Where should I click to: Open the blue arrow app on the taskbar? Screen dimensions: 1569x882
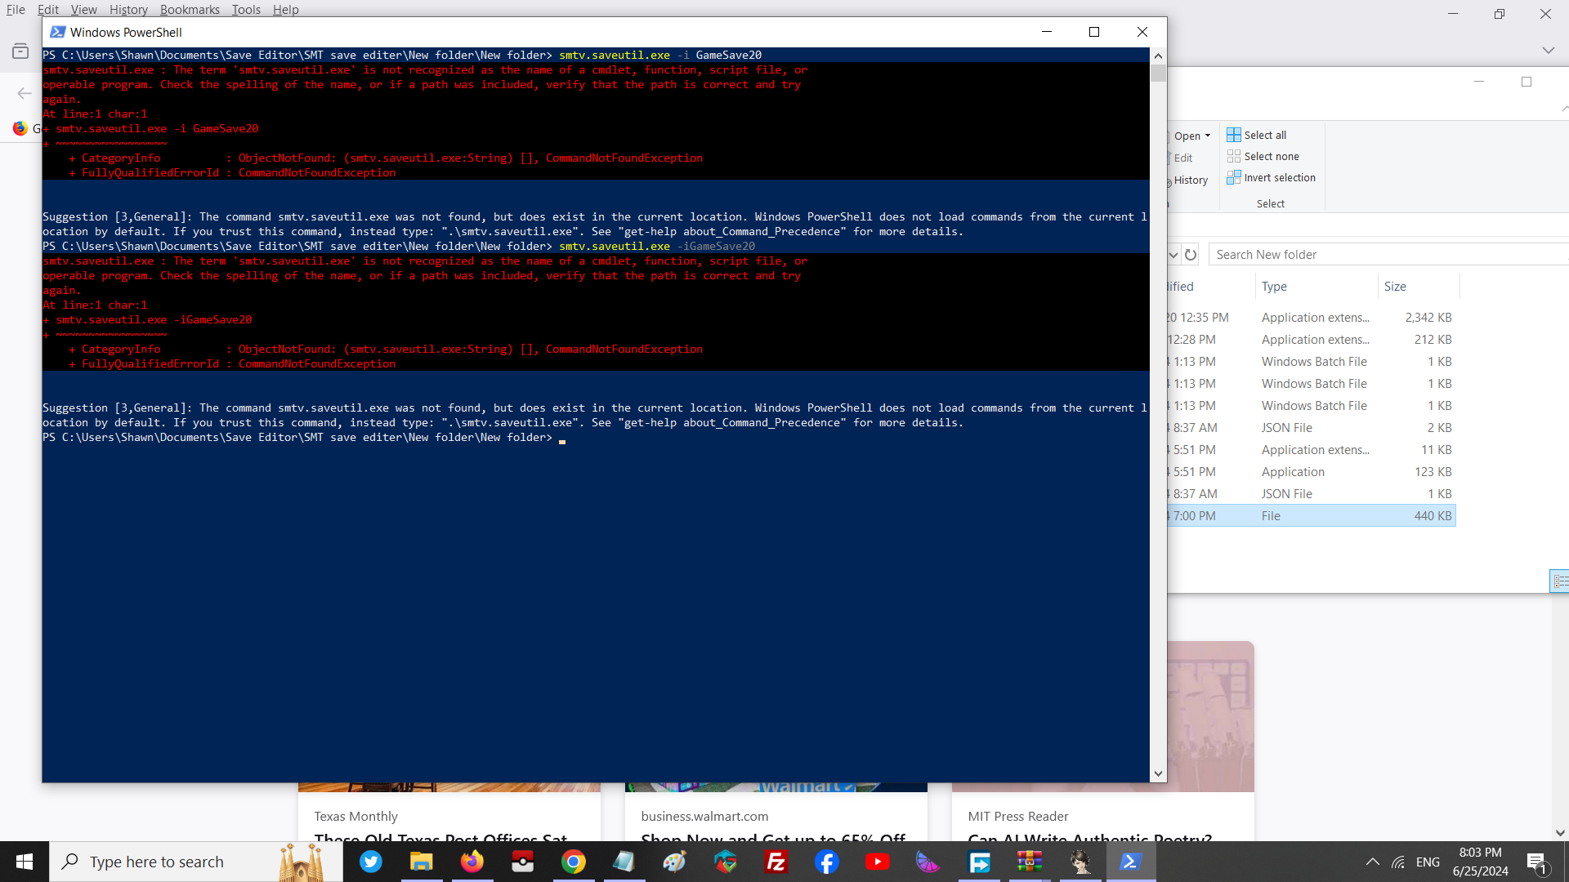click(979, 862)
